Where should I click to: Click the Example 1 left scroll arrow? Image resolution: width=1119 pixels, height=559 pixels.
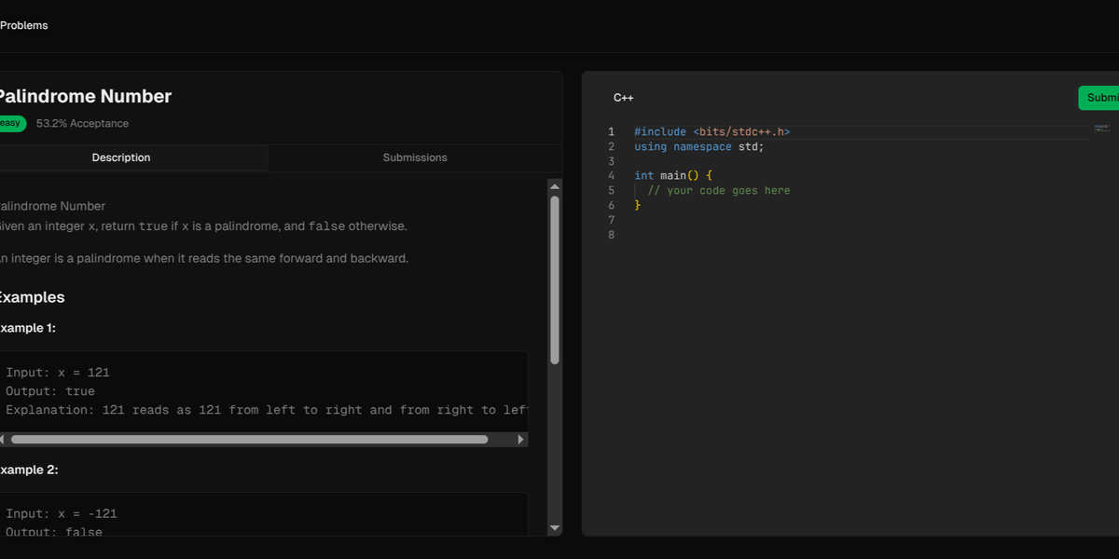3,439
